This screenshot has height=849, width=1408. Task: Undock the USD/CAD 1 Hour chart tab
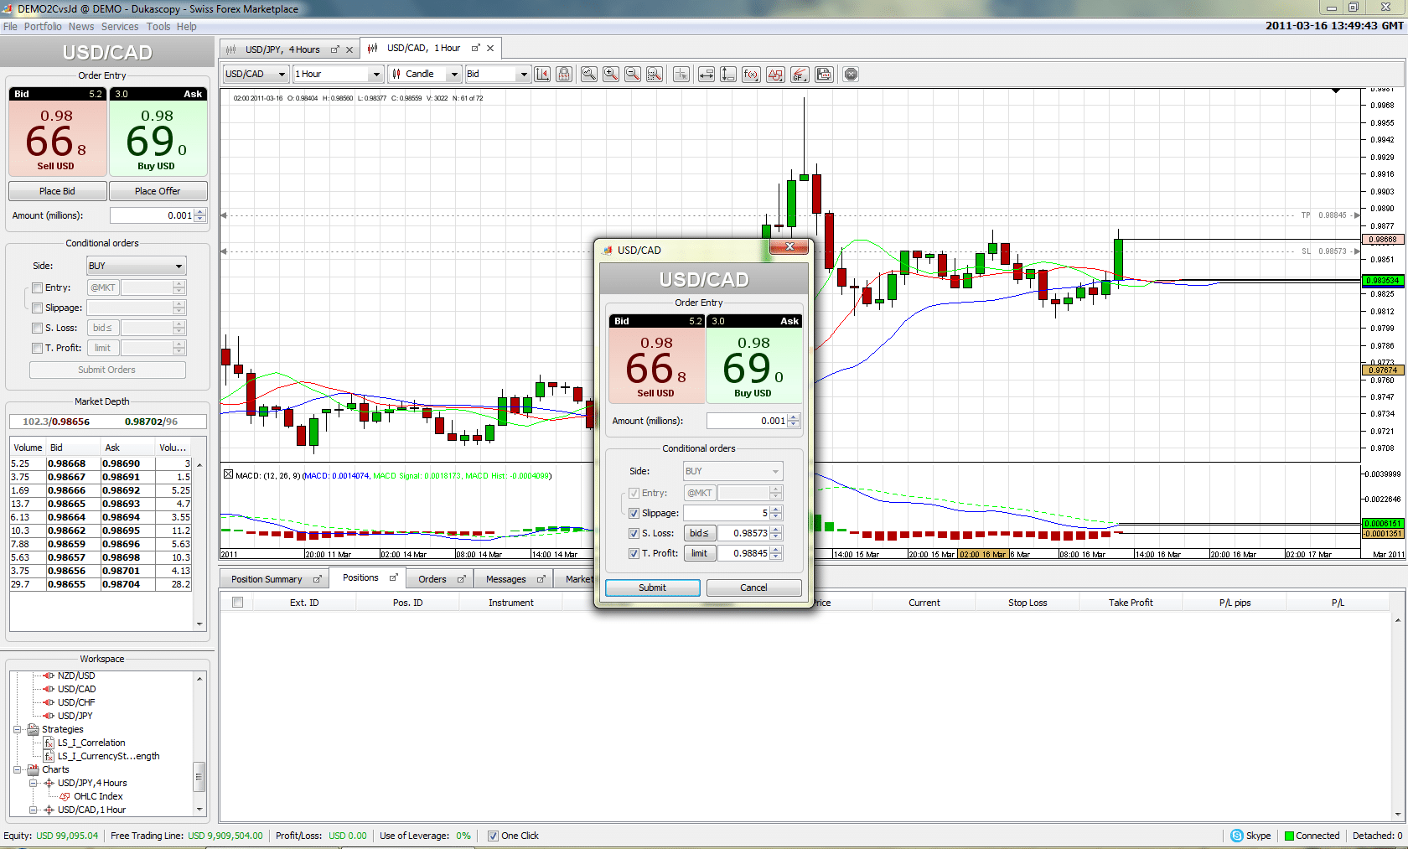click(476, 48)
